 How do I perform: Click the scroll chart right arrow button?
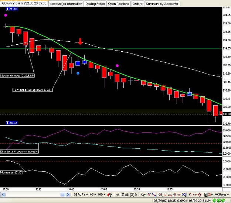pos(68,195)
